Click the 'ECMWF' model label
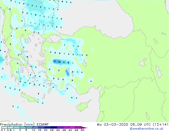Viewport: 169px width, 131px height. [x=43, y=125]
